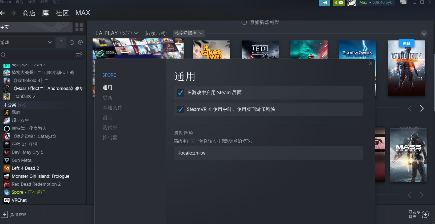Viewport: 435px width, 224px height.
Task: Select 底特律: 化身为人 in game list
Action: tap(29, 128)
